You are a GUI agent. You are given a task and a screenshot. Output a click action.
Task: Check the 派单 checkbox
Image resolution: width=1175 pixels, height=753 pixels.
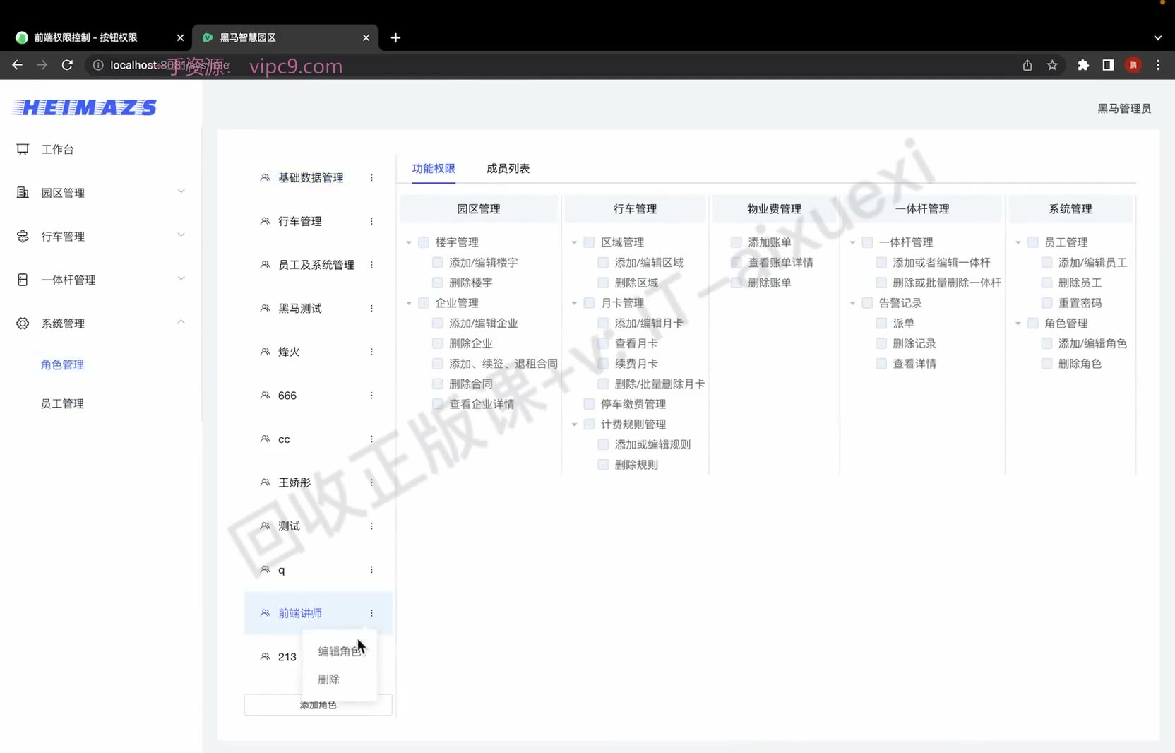coord(881,324)
